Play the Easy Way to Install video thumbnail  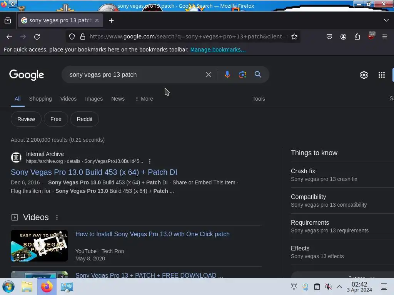coord(39,245)
